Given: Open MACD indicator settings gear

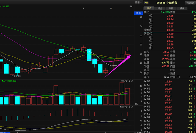Looking at the screenshot, I should (x=126, y=107).
